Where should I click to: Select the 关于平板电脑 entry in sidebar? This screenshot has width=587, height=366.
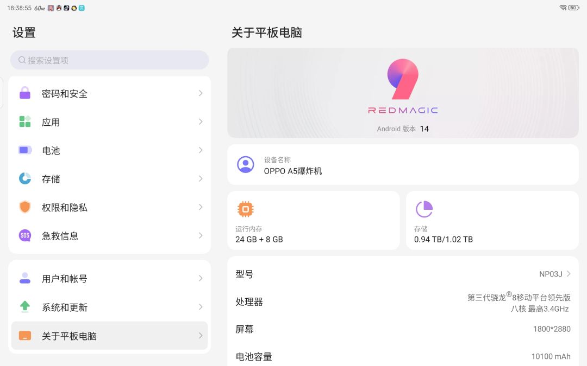pyautogui.click(x=109, y=336)
